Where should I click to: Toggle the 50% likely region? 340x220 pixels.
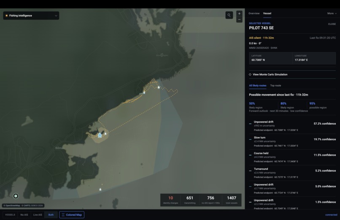click(x=256, y=105)
